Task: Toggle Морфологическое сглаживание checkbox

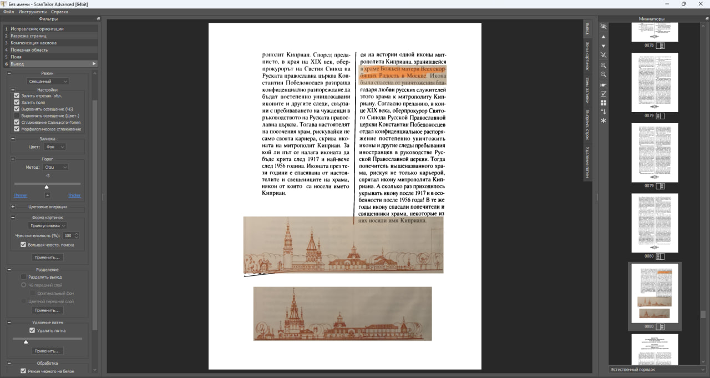Action: coord(17,129)
